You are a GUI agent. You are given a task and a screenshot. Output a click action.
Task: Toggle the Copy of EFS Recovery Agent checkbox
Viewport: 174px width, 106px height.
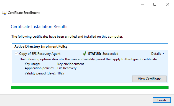16,54
